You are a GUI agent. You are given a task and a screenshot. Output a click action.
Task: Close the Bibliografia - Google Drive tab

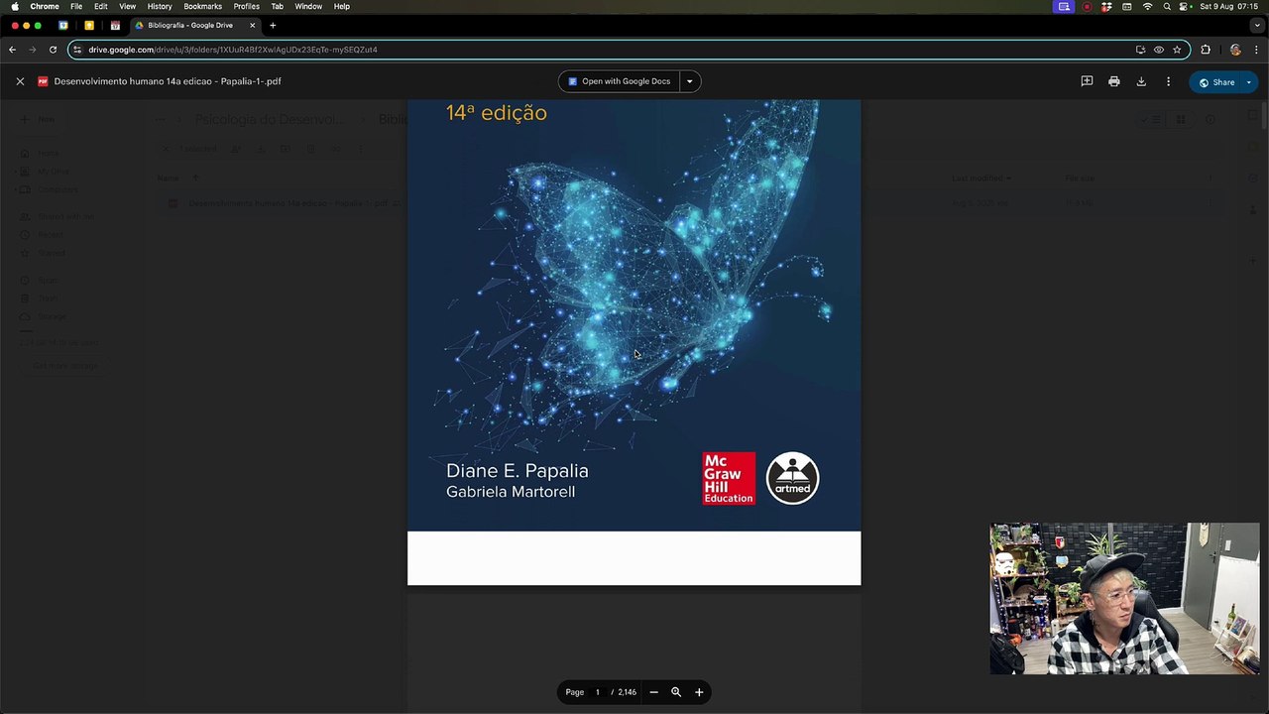(x=252, y=26)
